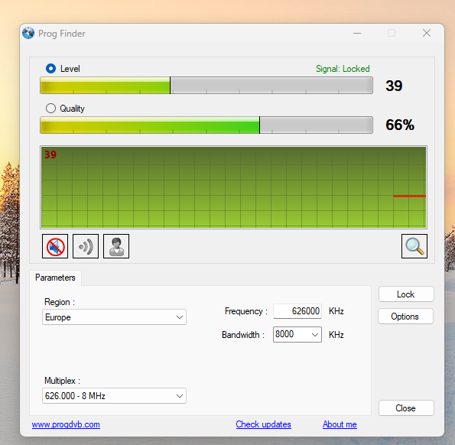Click the Signal: Locked status text
The height and width of the screenshot is (445, 455).
point(343,69)
